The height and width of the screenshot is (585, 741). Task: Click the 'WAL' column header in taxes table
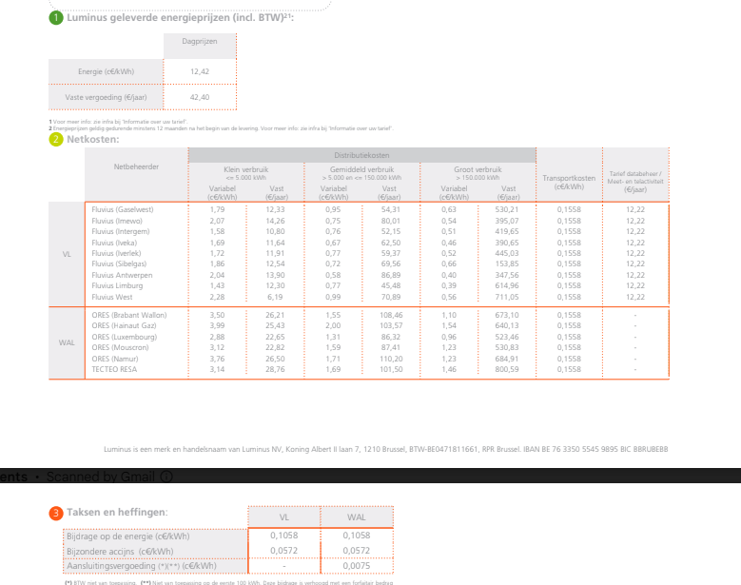point(357,517)
